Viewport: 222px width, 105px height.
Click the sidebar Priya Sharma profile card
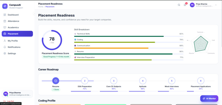coord(17,94)
